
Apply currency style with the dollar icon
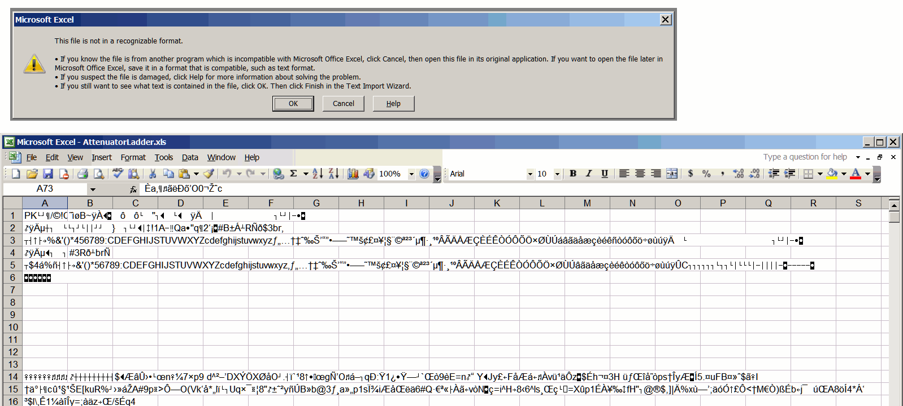click(x=691, y=174)
